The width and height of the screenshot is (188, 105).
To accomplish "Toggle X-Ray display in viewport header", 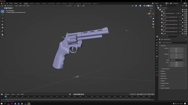I will click(144, 6).
